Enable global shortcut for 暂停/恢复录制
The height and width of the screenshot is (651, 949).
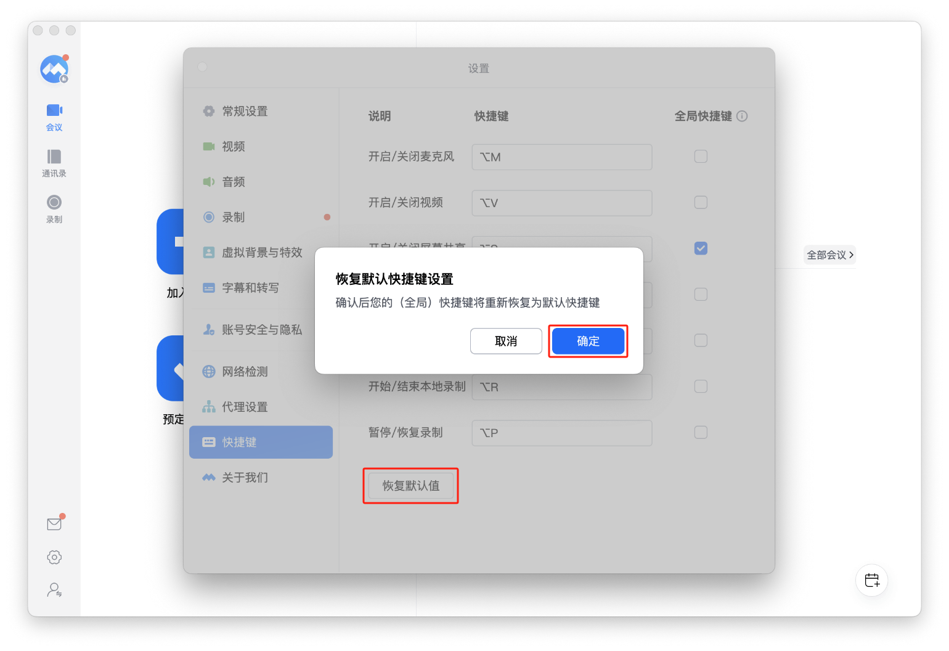pos(701,432)
